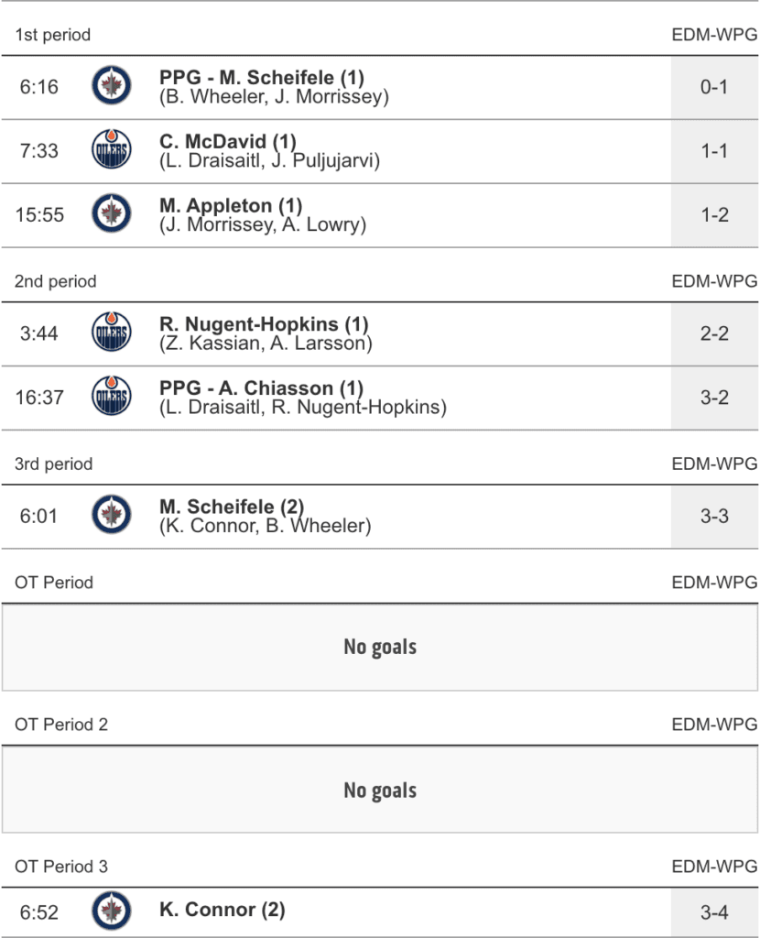Open the PPG - M. Scheifele (1) goal
Screen dimensions: 760x938
point(261,78)
